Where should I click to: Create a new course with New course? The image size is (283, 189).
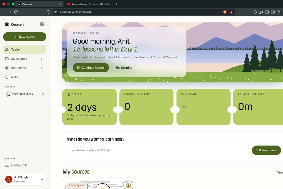tap(25, 37)
